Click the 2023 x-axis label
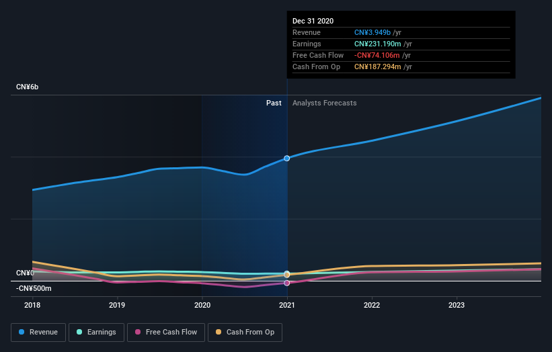Viewport: 552px width, 352px height. click(x=457, y=305)
